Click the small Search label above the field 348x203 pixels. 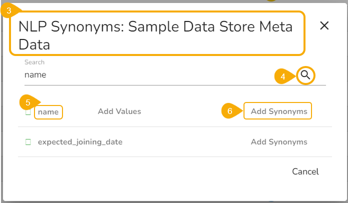tap(34, 62)
